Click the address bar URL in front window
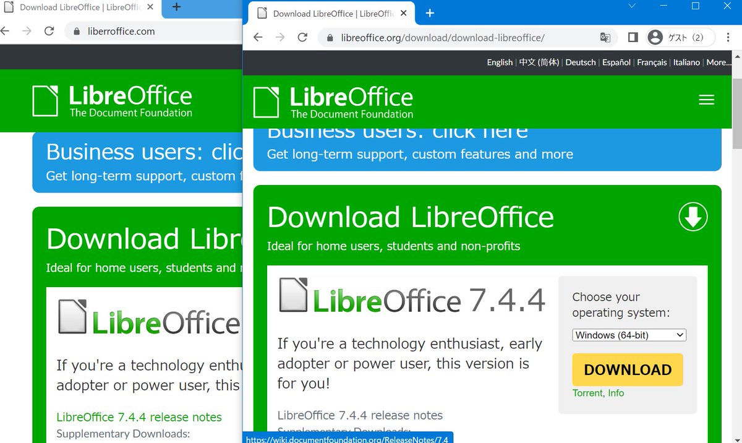The width and height of the screenshot is (742, 443). point(443,38)
